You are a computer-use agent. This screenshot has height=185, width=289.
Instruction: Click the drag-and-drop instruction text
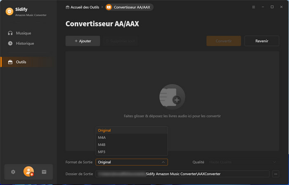coord(172,116)
